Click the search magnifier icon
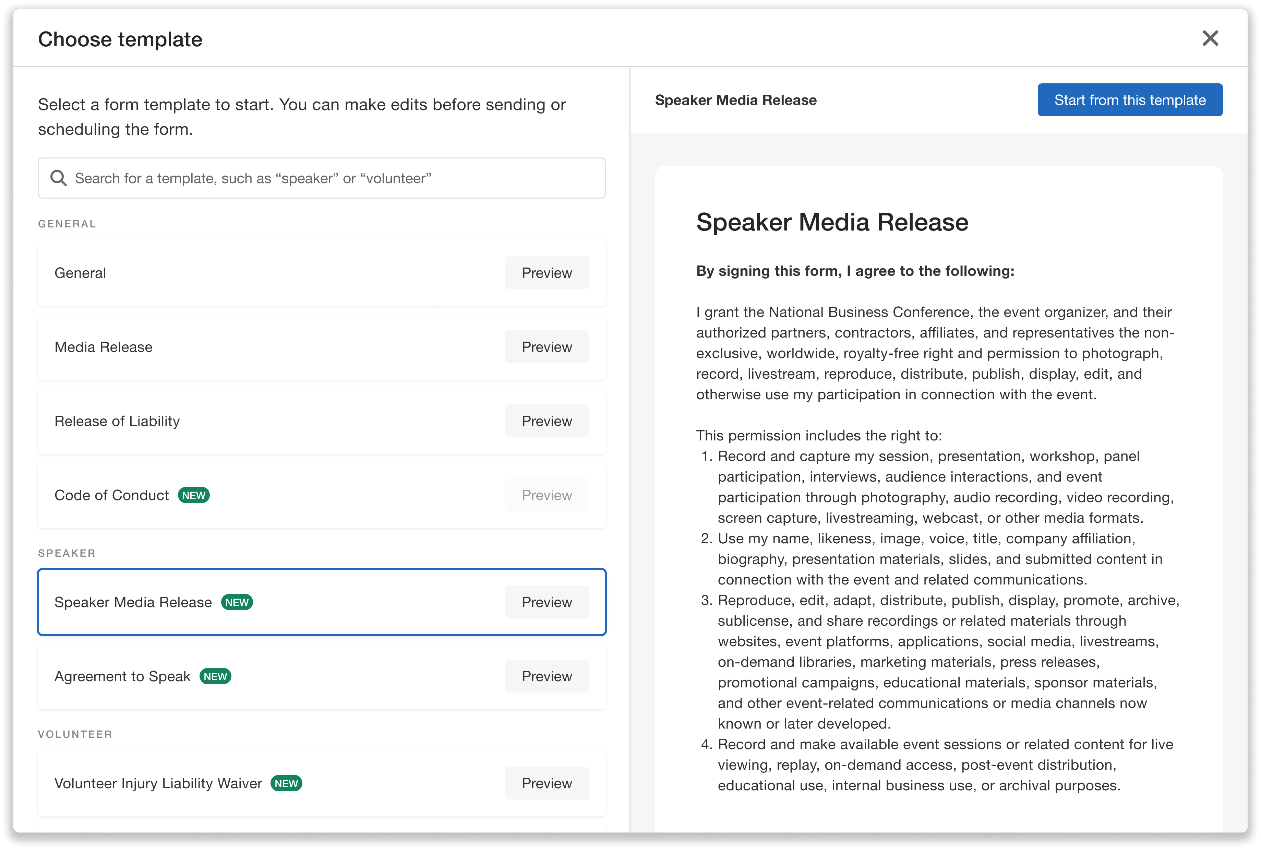This screenshot has width=1261, height=850. pyautogui.click(x=59, y=178)
